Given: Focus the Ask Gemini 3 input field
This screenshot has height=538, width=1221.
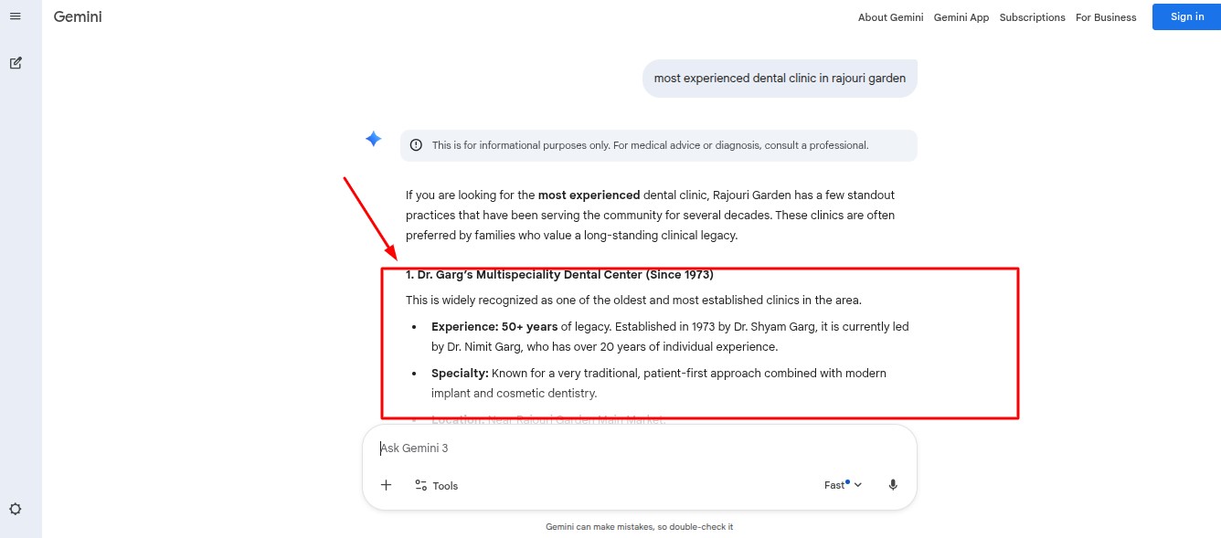Looking at the screenshot, I should tap(594, 448).
